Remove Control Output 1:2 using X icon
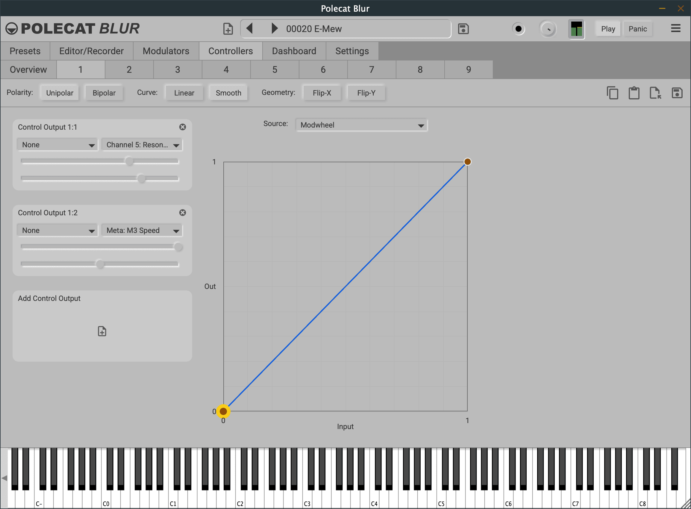This screenshot has height=509, width=691. pyautogui.click(x=183, y=213)
